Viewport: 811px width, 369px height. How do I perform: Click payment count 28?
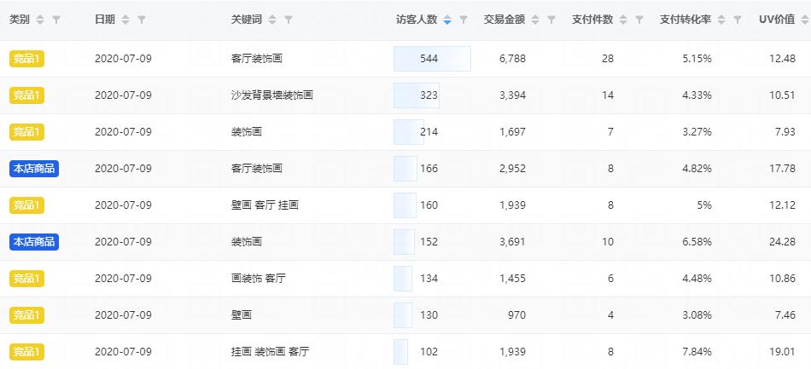[608, 59]
